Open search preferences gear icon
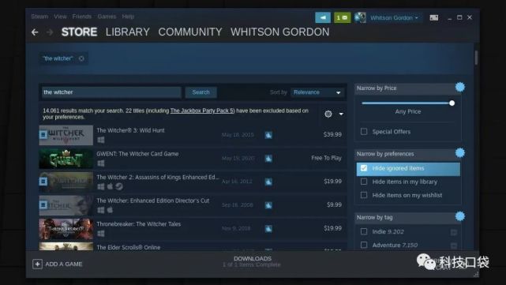This screenshot has width=506, height=285. (x=328, y=114)
